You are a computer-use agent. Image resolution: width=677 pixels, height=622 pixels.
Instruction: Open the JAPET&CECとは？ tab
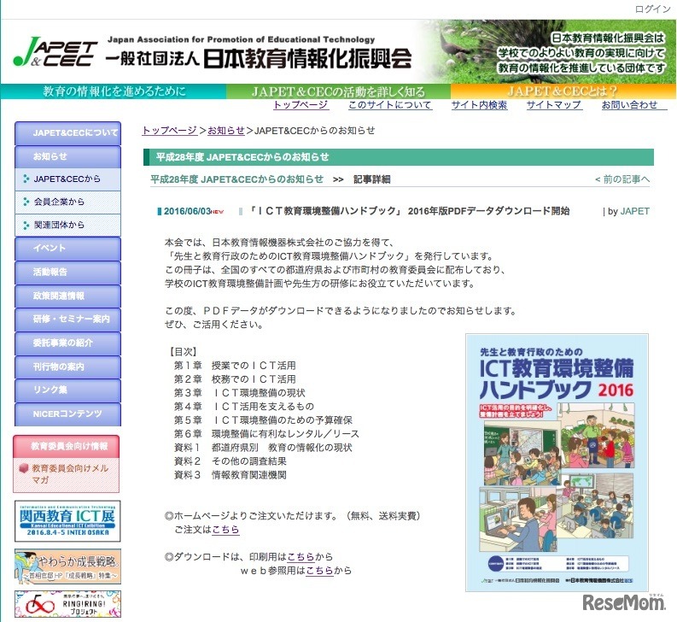(x=563, y=91)
